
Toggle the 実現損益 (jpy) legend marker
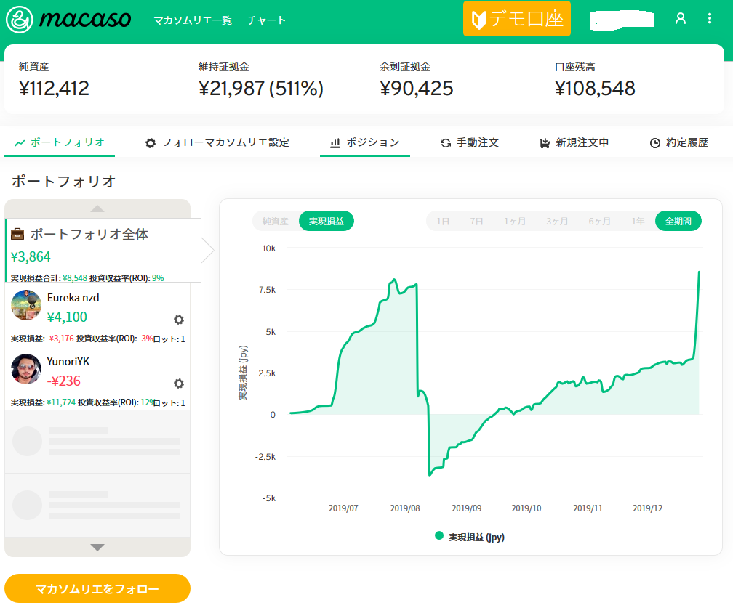point(439,536)
